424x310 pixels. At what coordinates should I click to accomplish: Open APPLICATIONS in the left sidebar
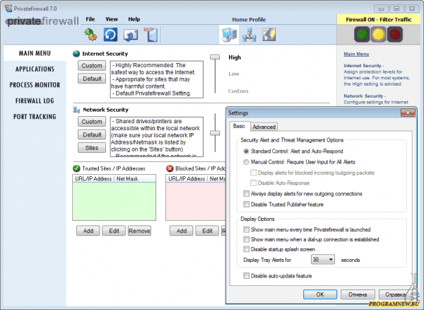point(35,69)
